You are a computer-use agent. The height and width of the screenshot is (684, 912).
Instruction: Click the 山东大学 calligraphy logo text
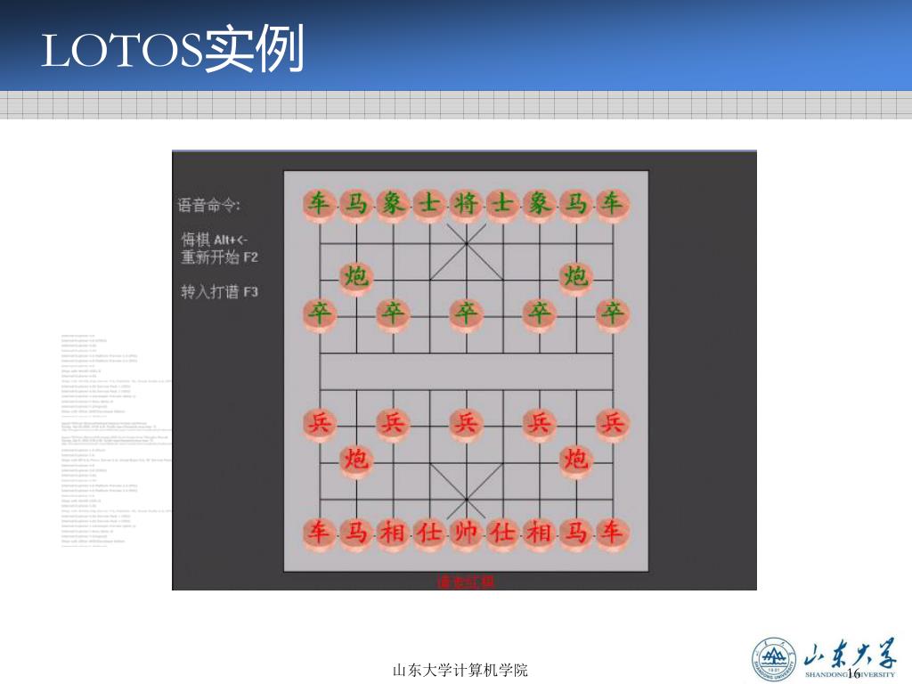pos(850,654)
